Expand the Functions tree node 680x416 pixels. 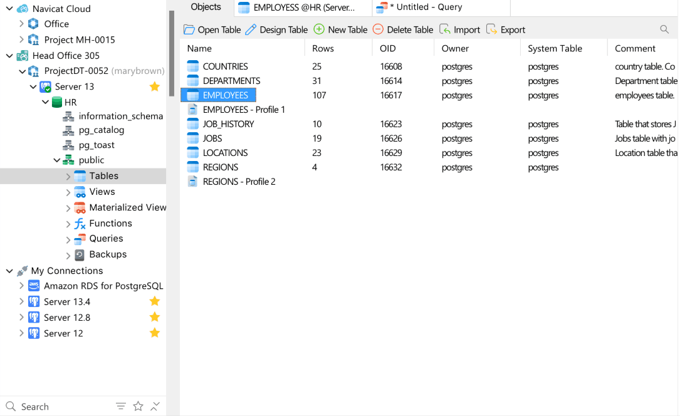click(68, 224)
